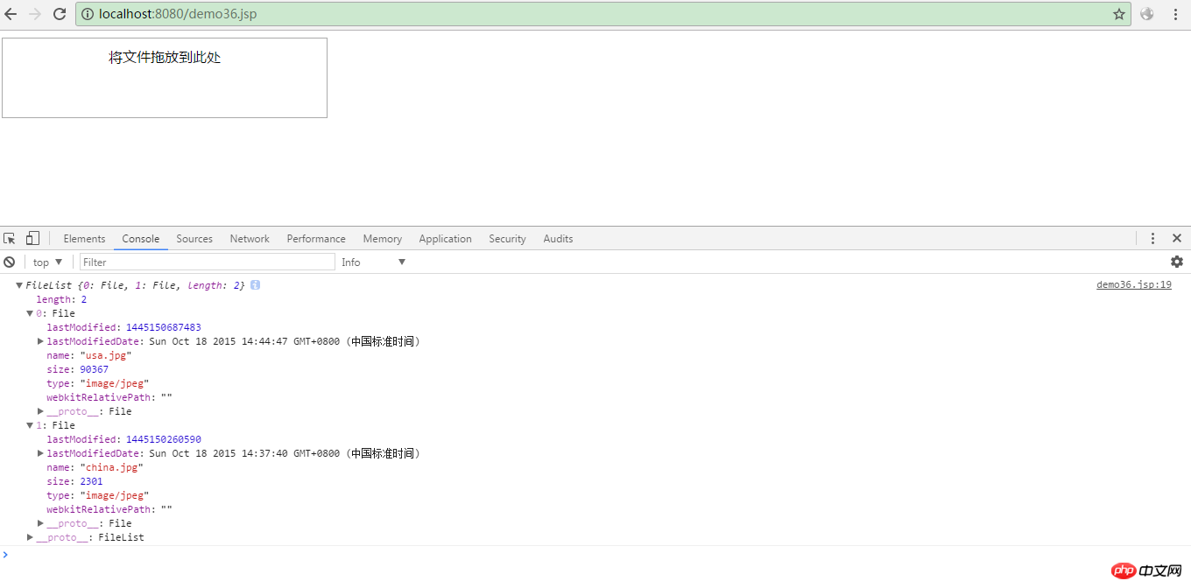Click the browser forward arrow
The image size is (1191, 588).
35,14
